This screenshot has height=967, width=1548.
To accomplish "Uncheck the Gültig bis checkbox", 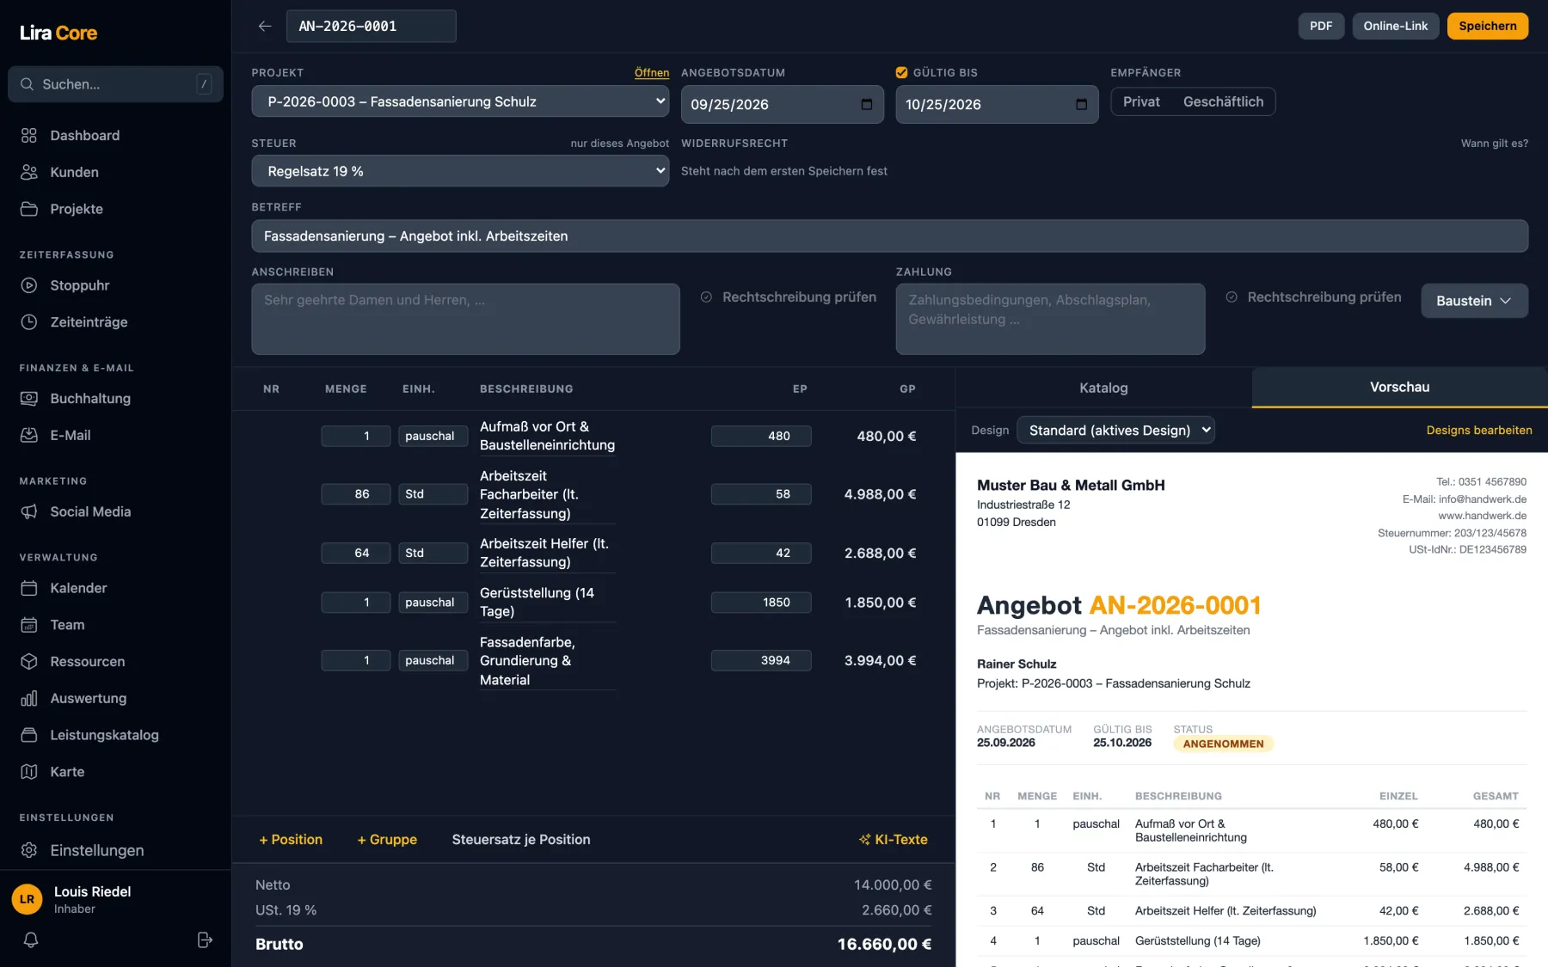I will [x=901, y=73].
